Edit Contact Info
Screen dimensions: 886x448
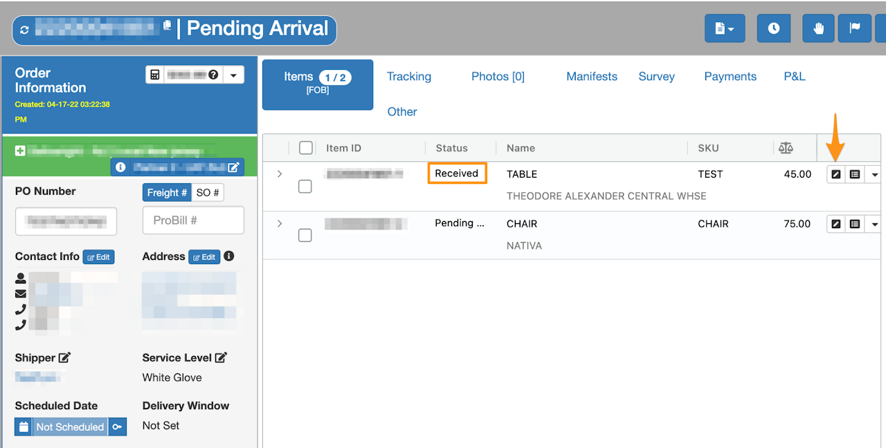click(98, 257)
